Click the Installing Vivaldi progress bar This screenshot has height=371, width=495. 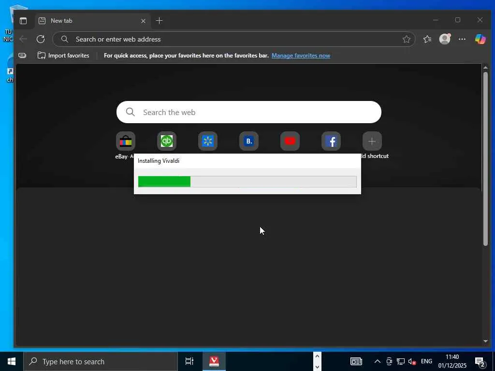tap(247, 182)
